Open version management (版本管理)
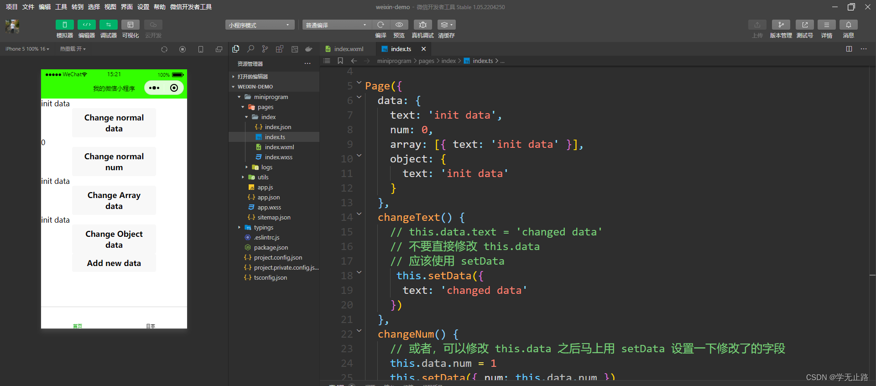 click(x=781, y=25)
